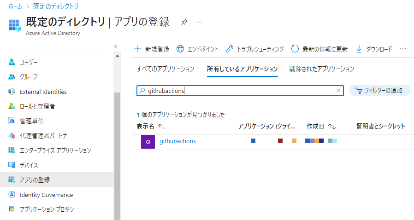Screen dimensions: 414x220
Task: Open the ユーザー sidebar icon
Action: 12,62
